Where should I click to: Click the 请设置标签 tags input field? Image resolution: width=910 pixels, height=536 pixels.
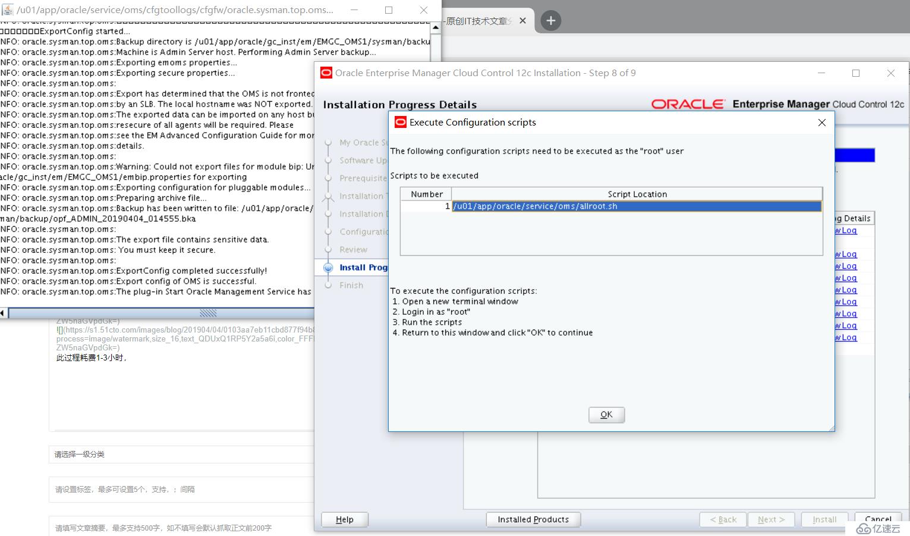(181, 489)
